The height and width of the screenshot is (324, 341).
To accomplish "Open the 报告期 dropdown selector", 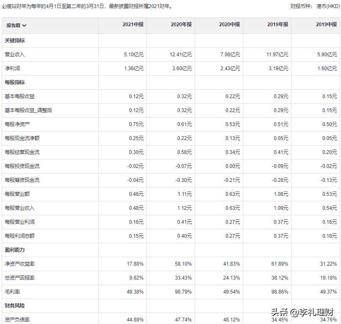I will pos(19,26).
